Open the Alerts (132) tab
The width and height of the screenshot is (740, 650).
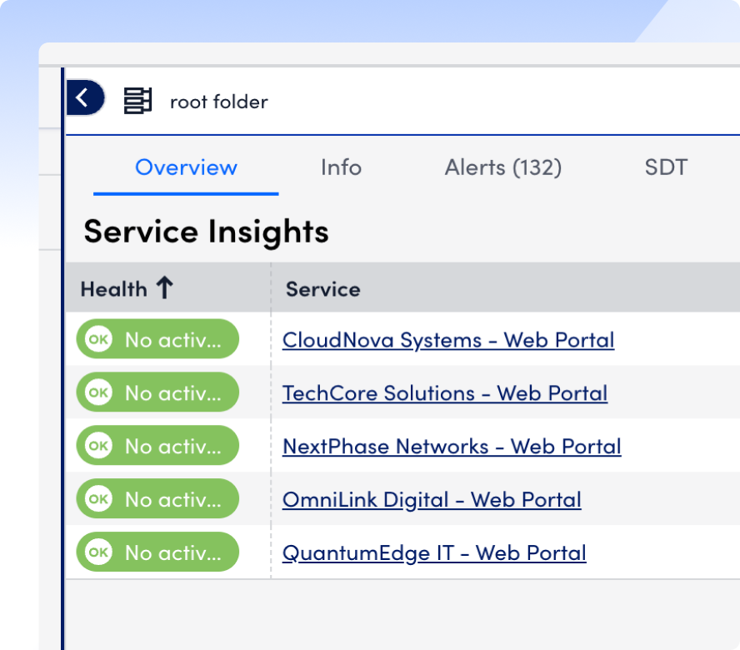502,167
